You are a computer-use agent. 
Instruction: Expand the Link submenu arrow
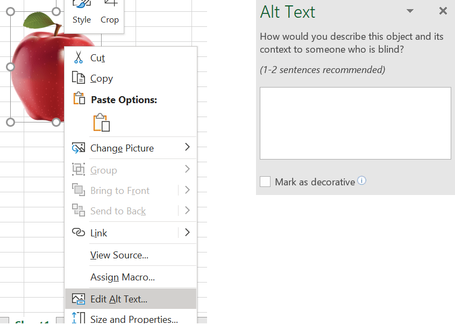(x=187, y=233)
